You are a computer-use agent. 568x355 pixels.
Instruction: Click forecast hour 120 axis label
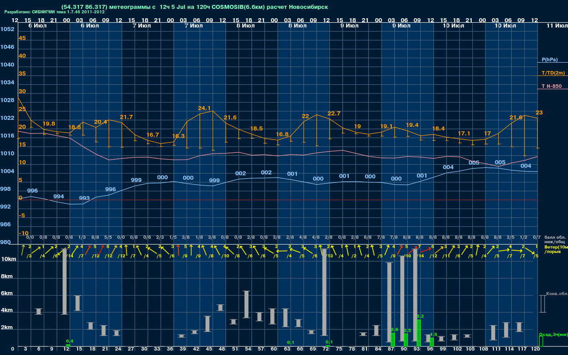pyautogui.click(x=536, y=350)
